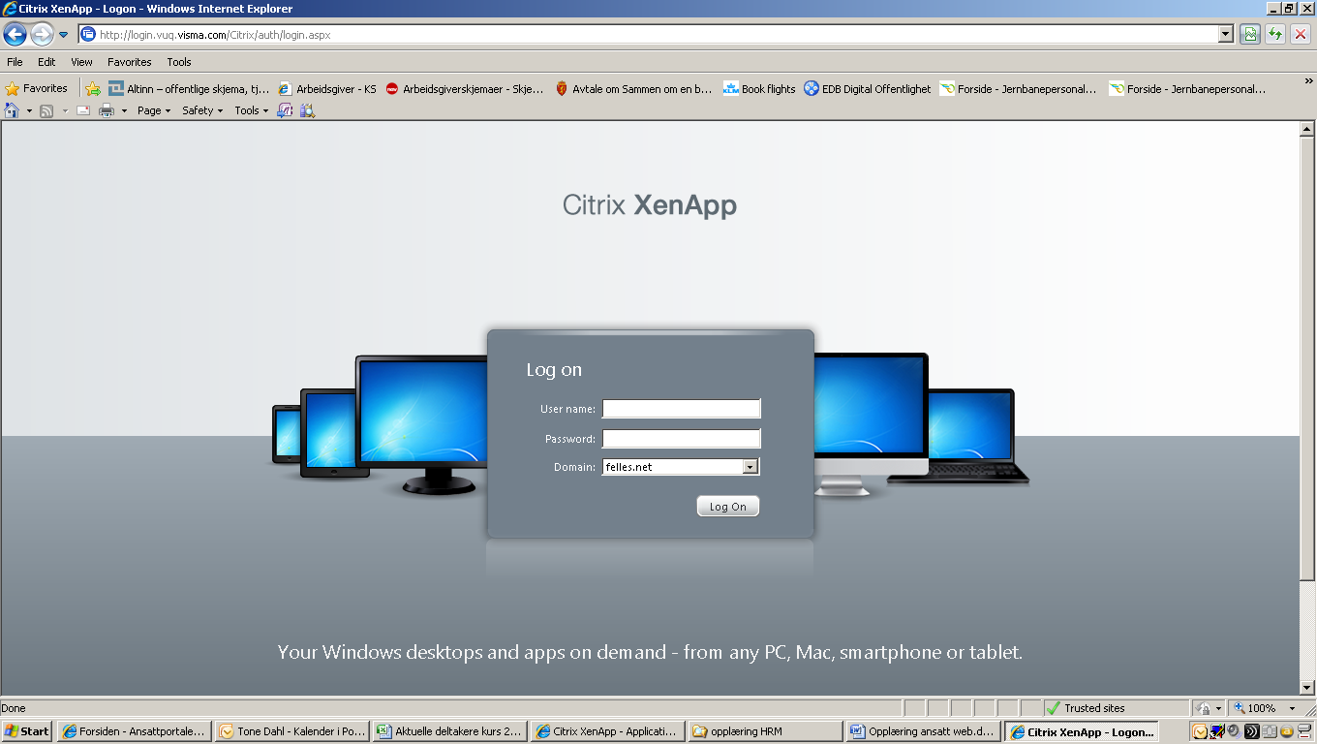
Task: Click the Add to Favorites Bar icon
Action: click(93, 88)
